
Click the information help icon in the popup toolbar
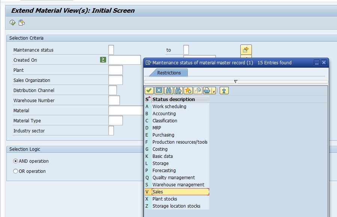pyautogui.click(x=198, y=91)
